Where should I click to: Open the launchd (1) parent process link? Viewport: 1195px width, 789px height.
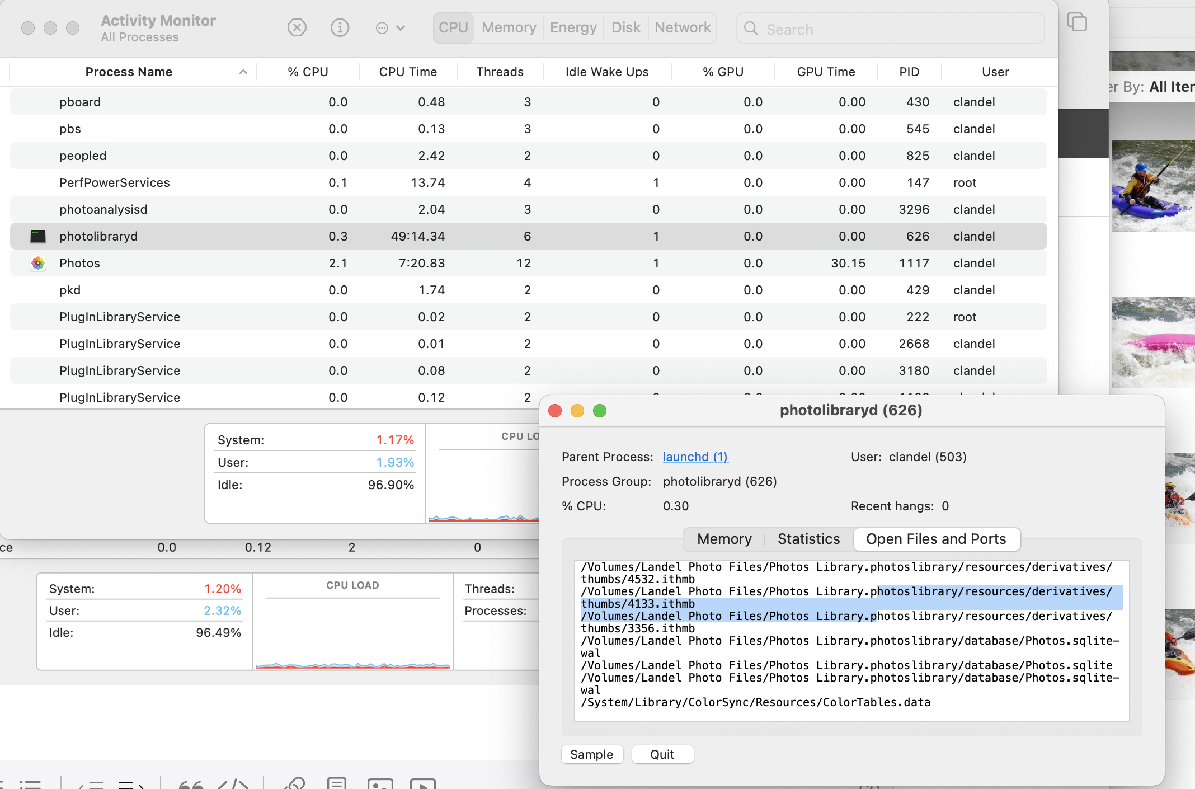[x=695, y=457]
